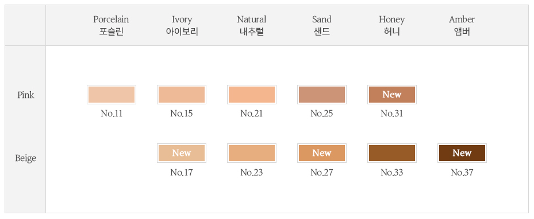Click the Sand column heading
534x219 pixels.
pos(322,25)
